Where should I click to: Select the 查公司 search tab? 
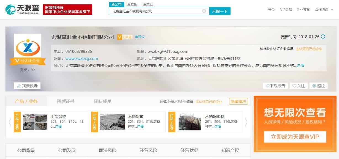(116, 4)
